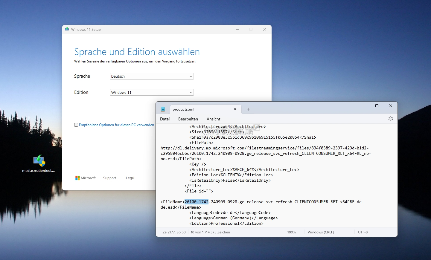The image size is (431, 260).
Task: Click the Edition label in Setup
Action: click(x=81, y=92)
